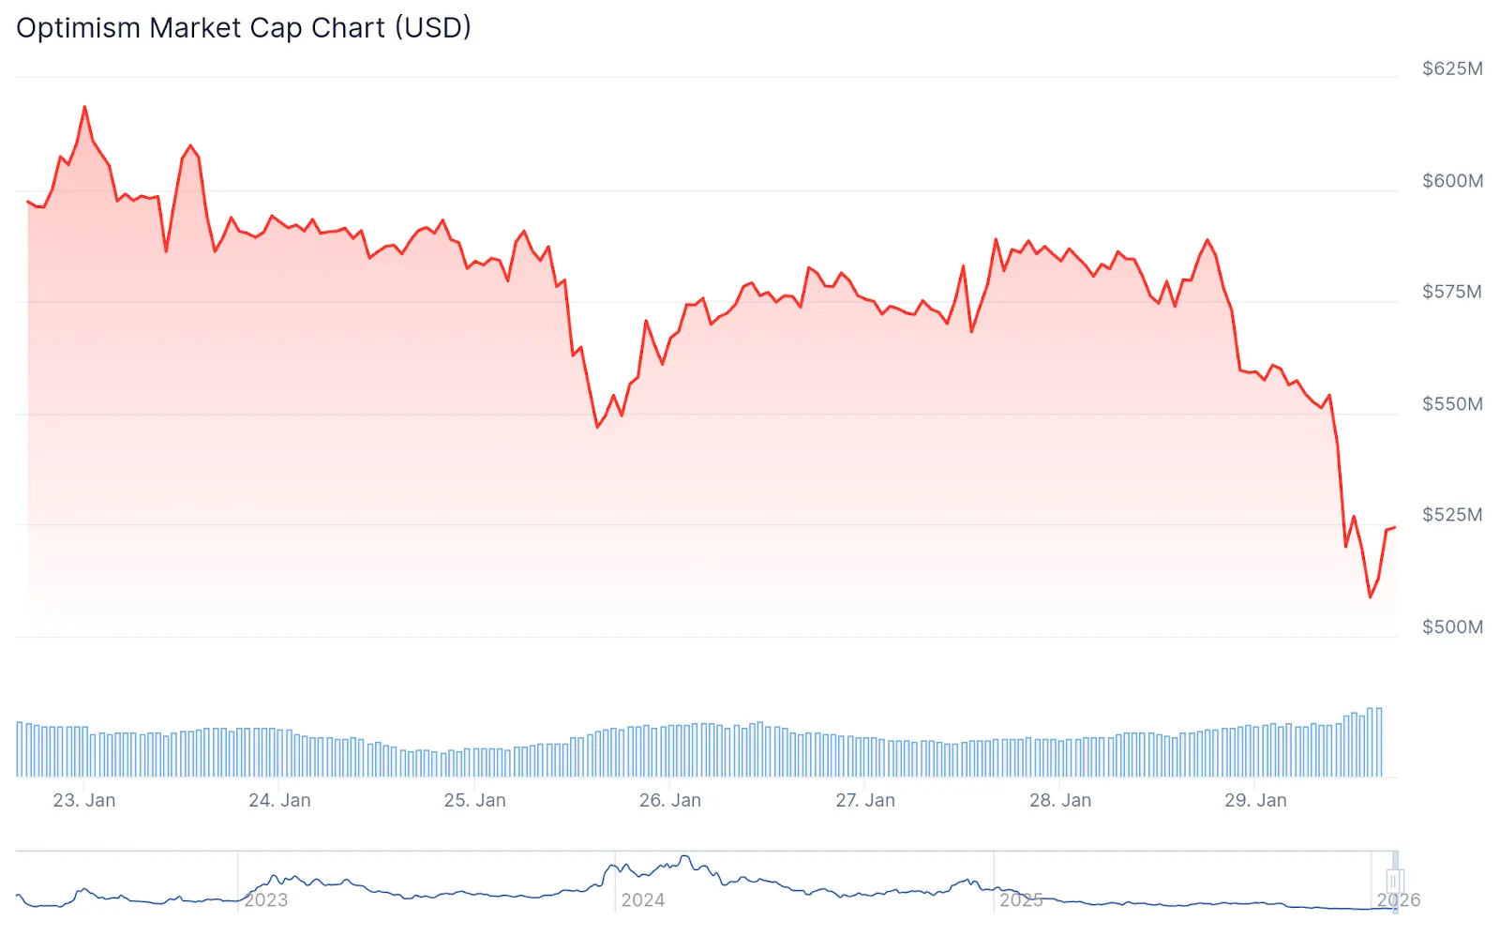This screenshot has height=936, width=1500.
Task: Select the 24. Jan axis label
Action: click(x=279, y=800)
